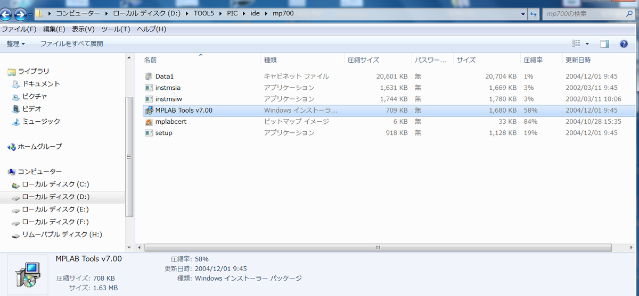Screen dimensions: 639x296
Task: Select the setup application icon
Action: (149, 133)
